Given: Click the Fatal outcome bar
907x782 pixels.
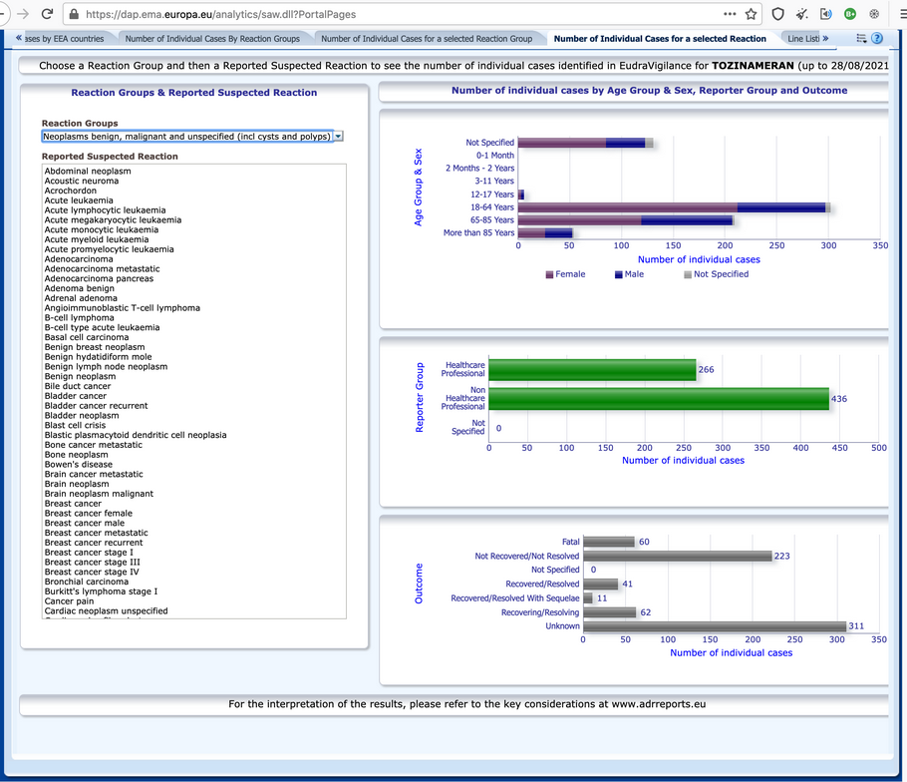Looking at the screenshot, I should 609,542.
